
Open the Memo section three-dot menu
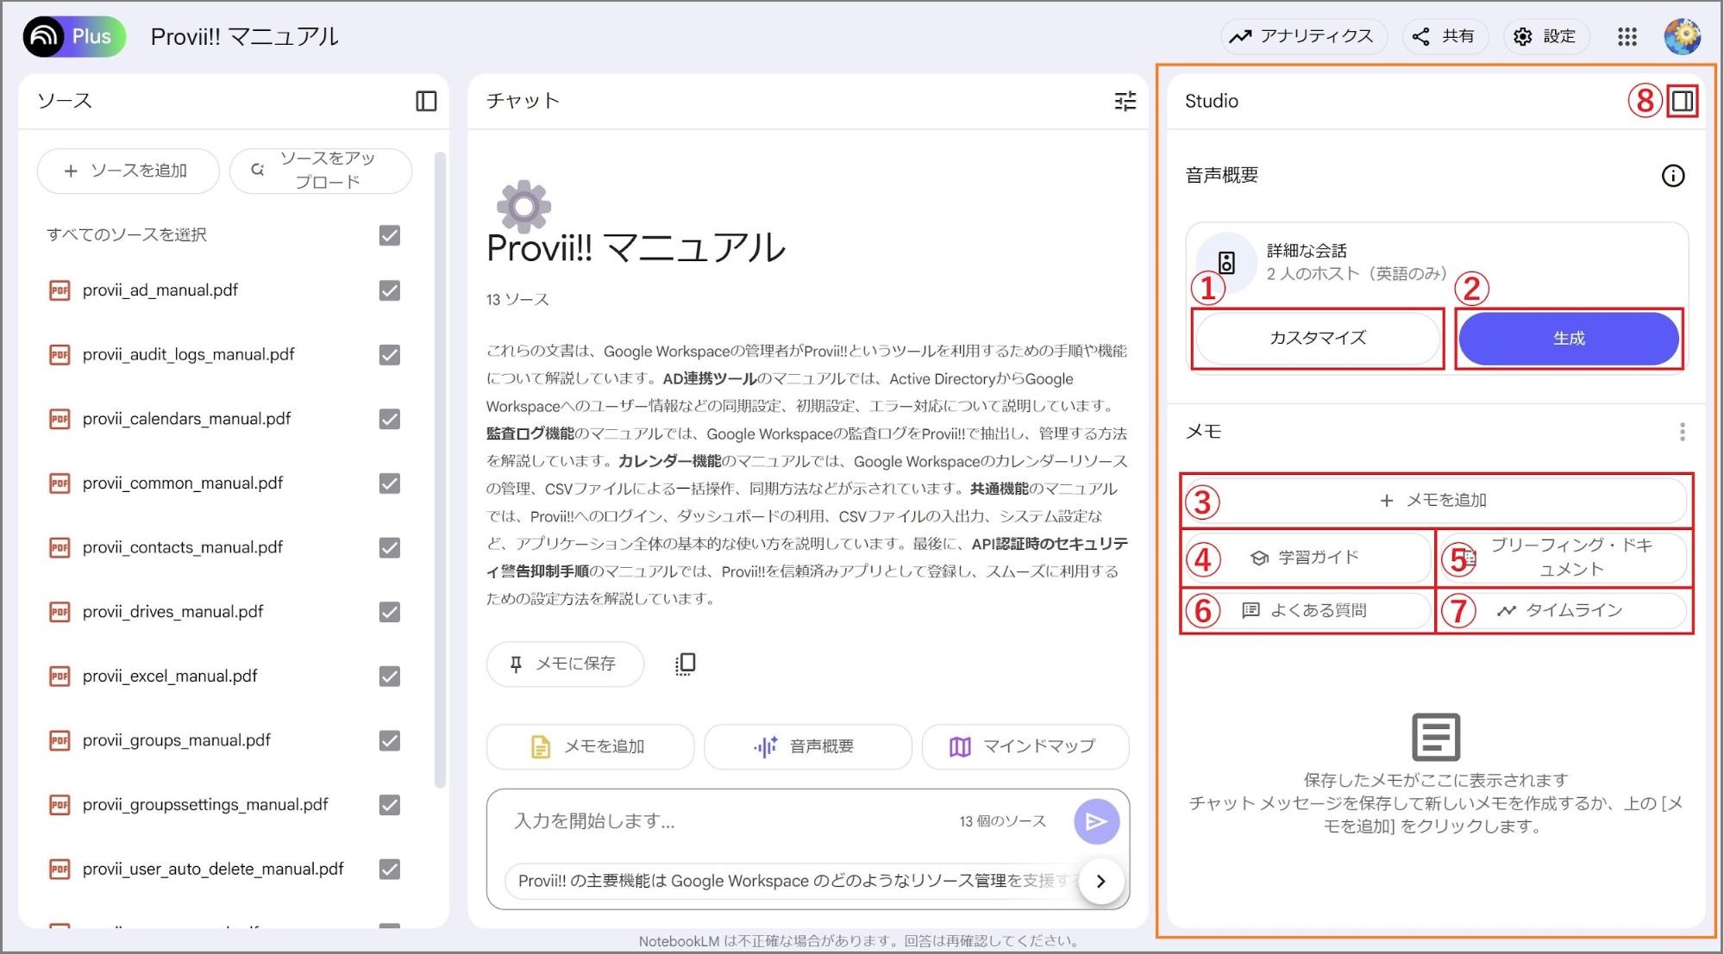pos(1682,432)
